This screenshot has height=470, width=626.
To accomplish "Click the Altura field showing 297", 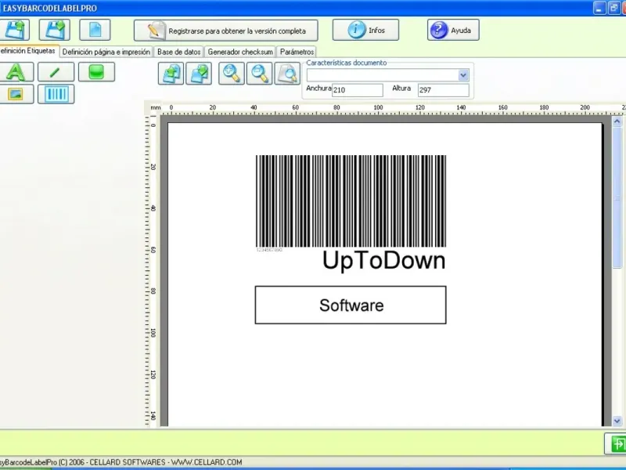I will click(444, 90).
